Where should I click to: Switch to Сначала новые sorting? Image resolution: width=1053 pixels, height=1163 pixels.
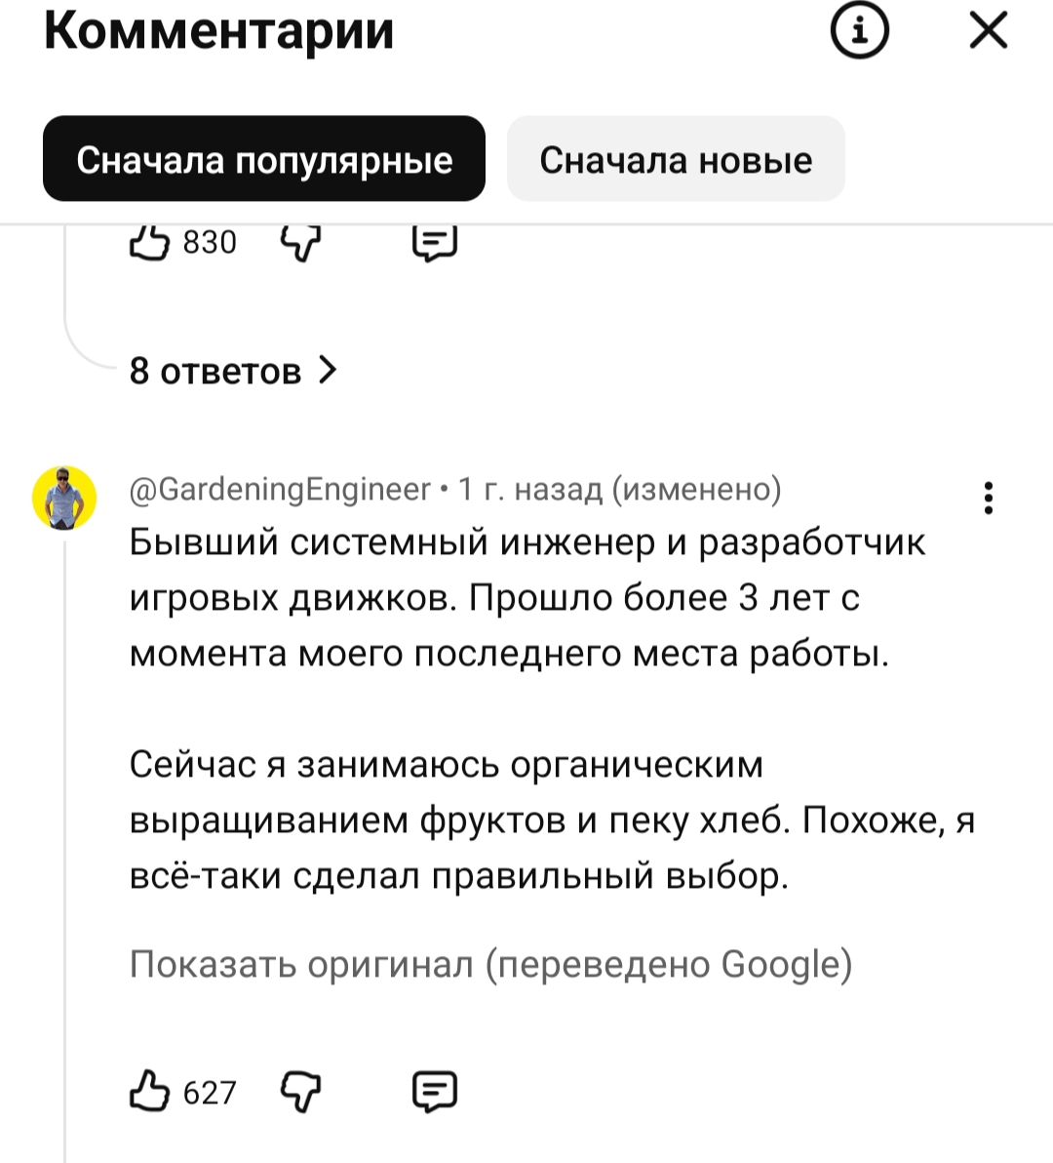pyautogui.click(x=676, y=159)
